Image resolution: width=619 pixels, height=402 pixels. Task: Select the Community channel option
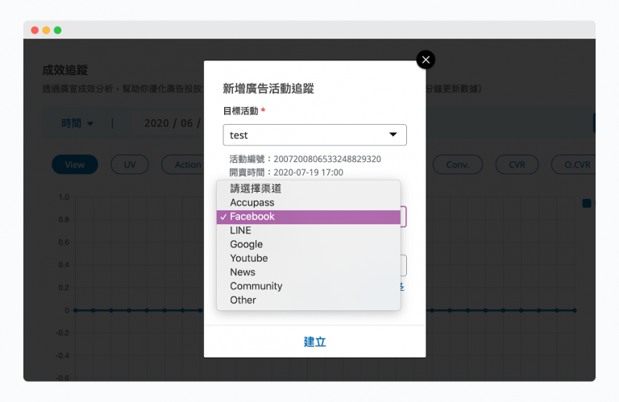(x=309, y=286)
